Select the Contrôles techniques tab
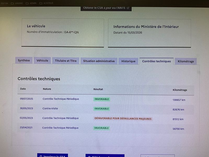209x157 pixels. click(x=156, y=61)
